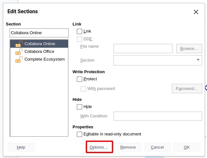Click the section name input field
Screen dimensions: 207x158
click(39, 33)
